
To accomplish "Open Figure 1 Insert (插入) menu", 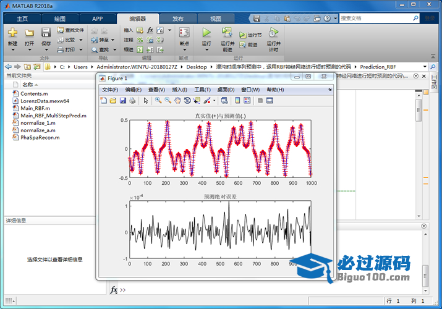I will [x=179, y=90].
